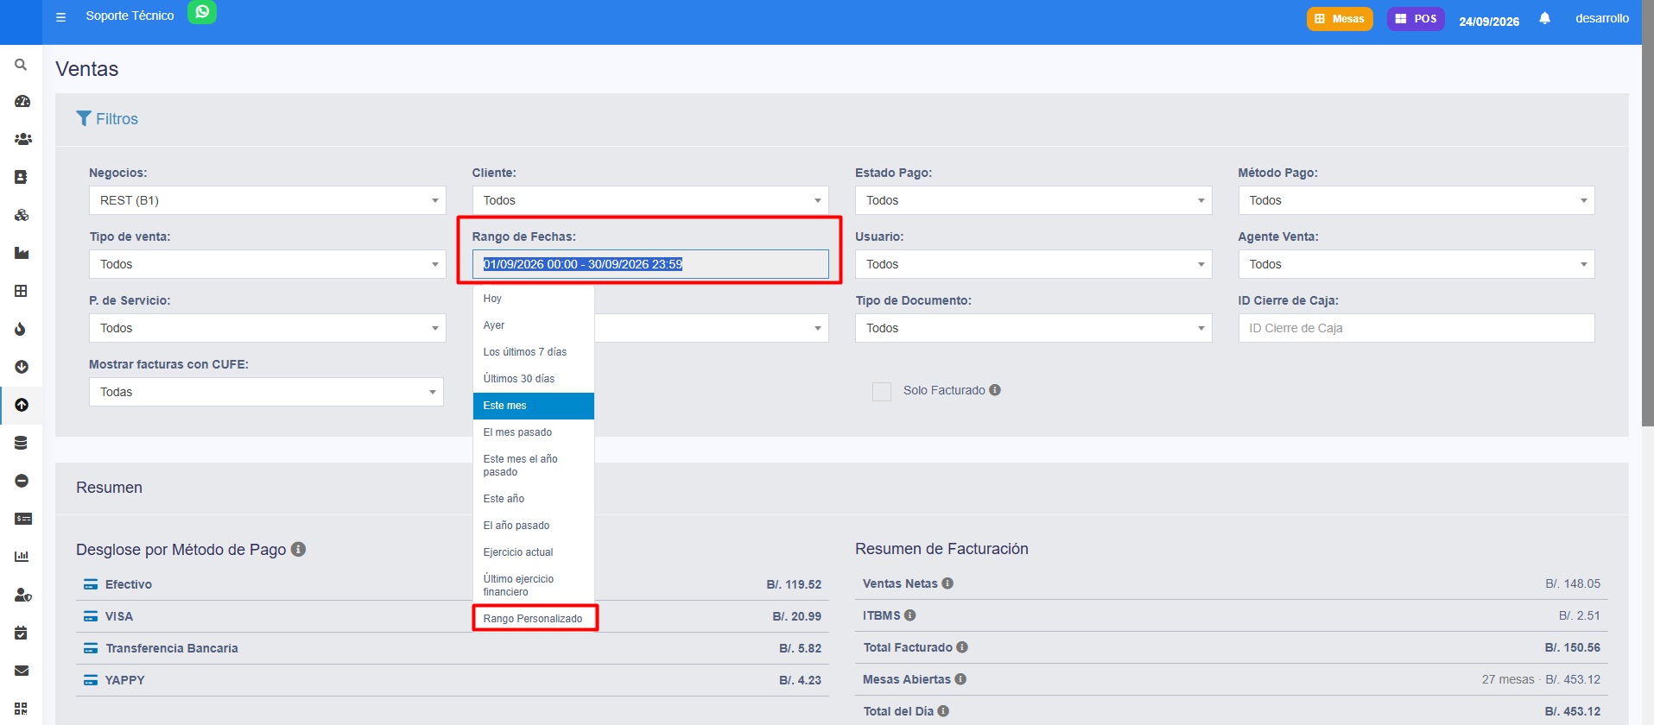Click info icon beside Desglose por Método de Pago
Image resolution: width=1654 pixels, height=725 pixels.
click(x=298, y=549)
